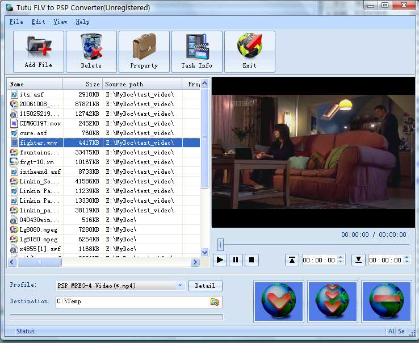Click the playback seek slider handle

(220, 244)
